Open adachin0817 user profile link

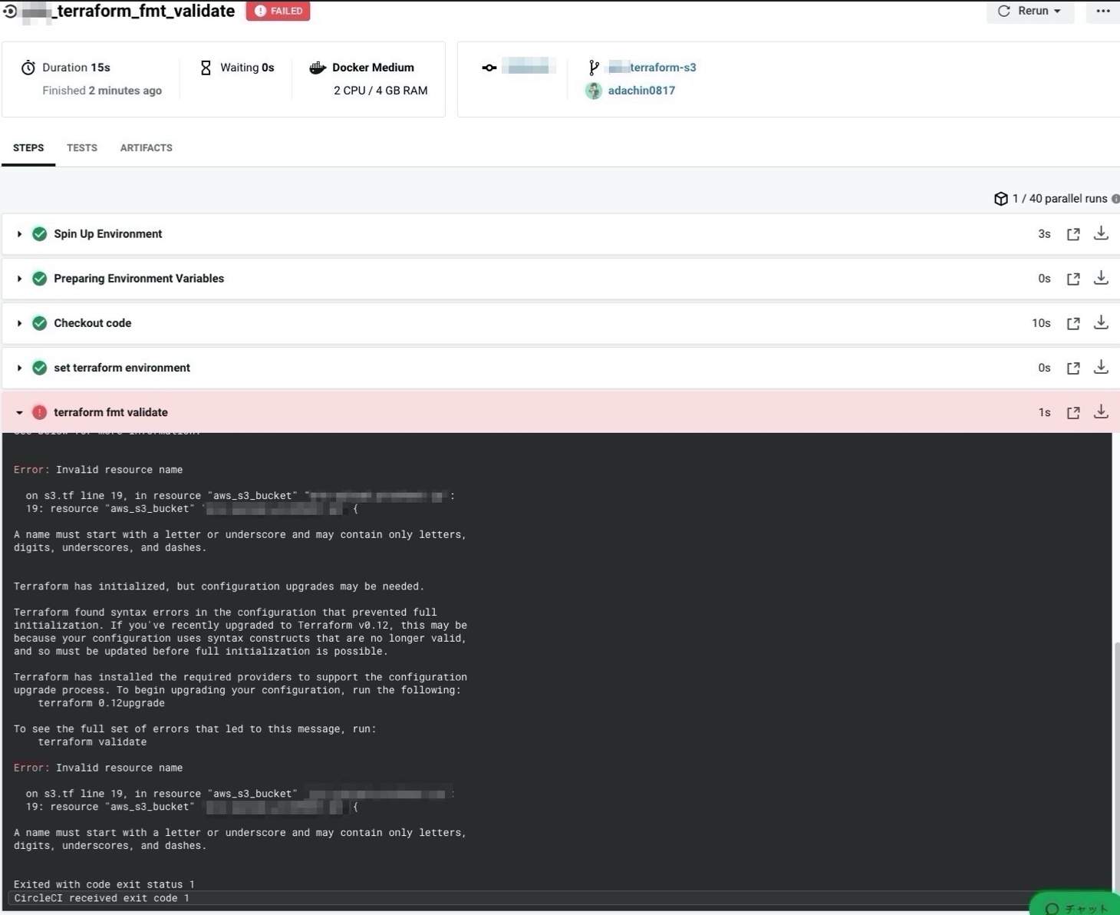tap(641, 91)
